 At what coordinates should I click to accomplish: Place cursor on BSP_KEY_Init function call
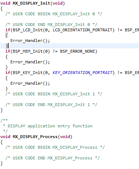tap(28, 73)
